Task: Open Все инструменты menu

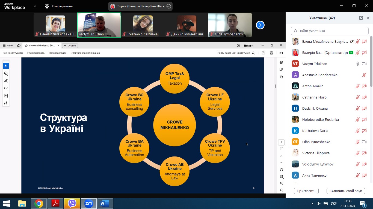Action: [13, 53]
